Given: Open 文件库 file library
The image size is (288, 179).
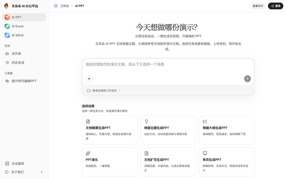Looking at the screenshot, I should (x=24, y=54).
